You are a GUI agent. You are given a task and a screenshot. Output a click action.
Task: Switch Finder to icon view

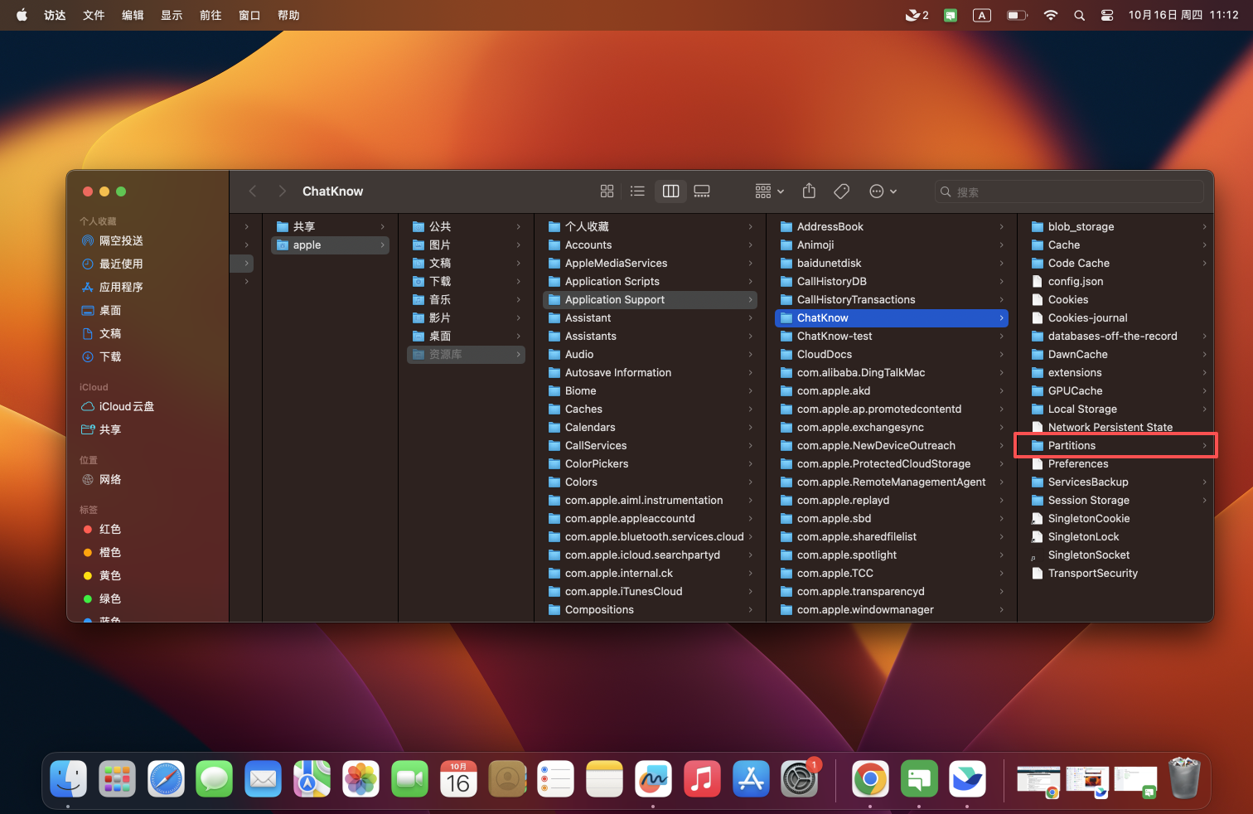[607, 191]
